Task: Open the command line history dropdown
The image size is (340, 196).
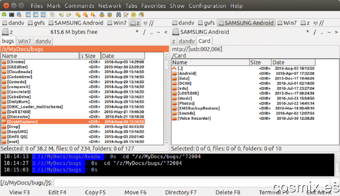Action: point(335,183)
